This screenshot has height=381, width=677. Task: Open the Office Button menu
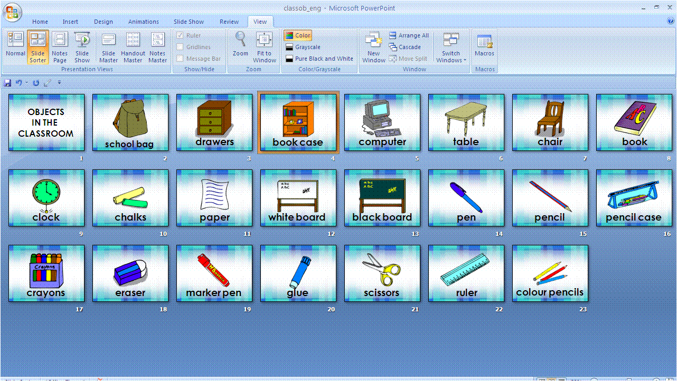point(13,13)
